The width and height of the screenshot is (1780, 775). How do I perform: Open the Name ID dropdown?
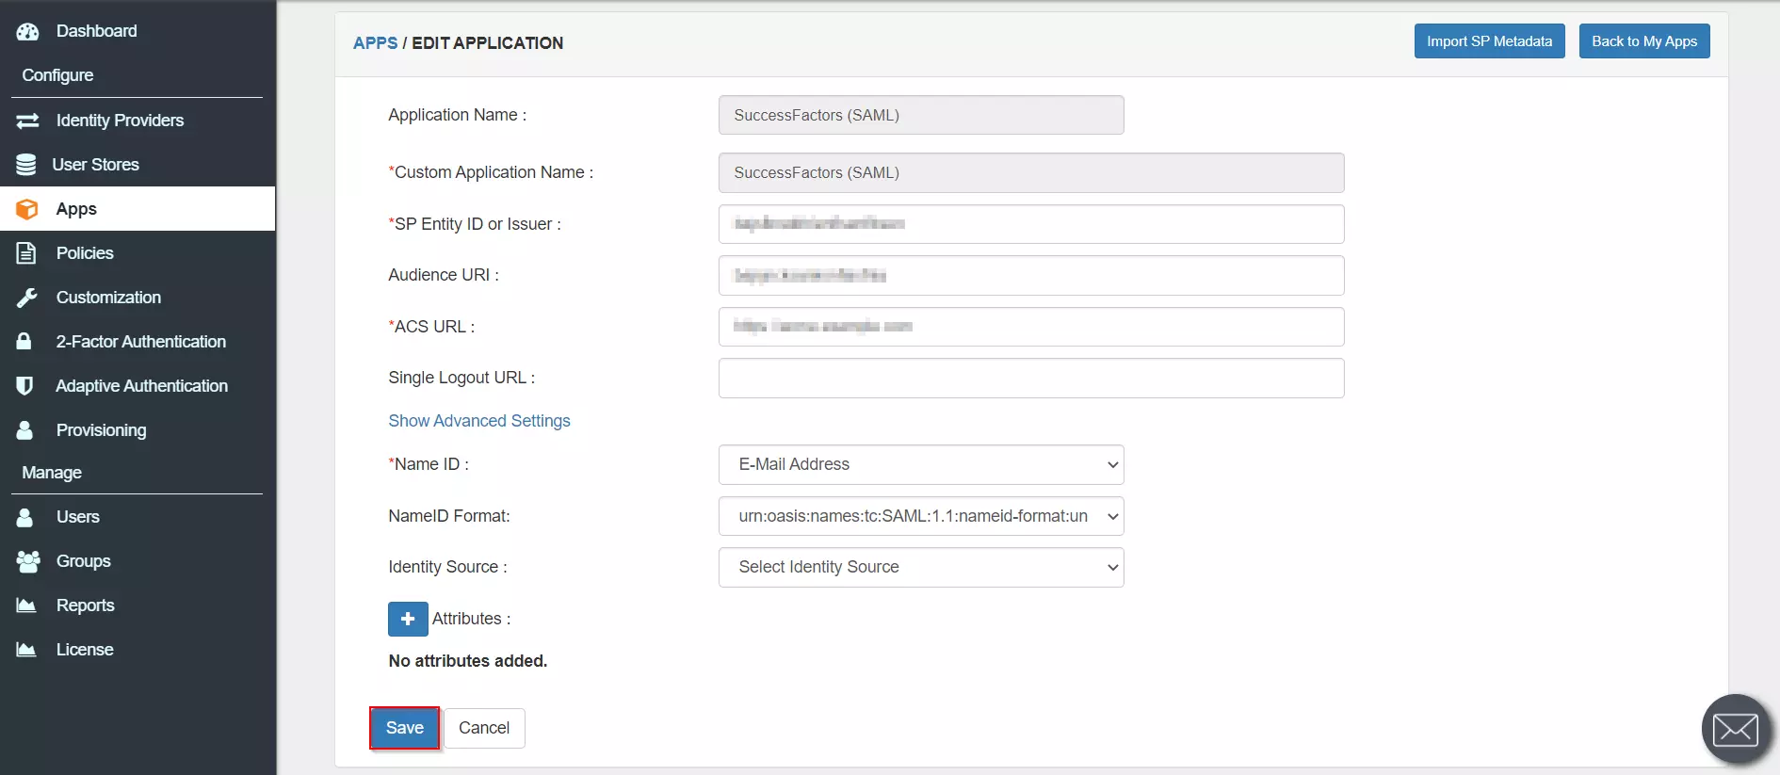(921, 464)
